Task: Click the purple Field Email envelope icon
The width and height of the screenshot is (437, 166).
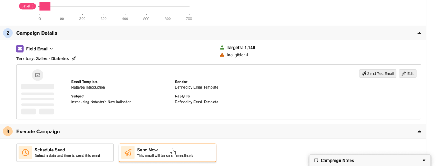Action: (20, 49)
